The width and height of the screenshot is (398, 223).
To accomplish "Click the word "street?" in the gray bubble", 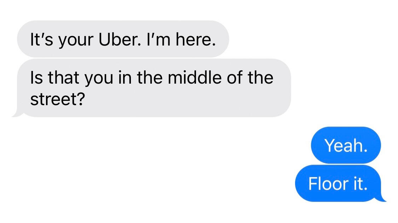I will pyautogui.click(x=57, y=99).
